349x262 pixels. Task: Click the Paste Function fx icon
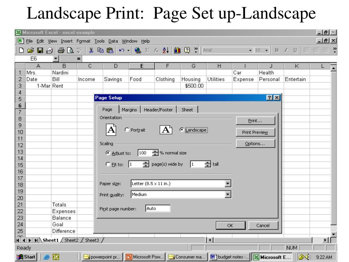click(156, 50)
